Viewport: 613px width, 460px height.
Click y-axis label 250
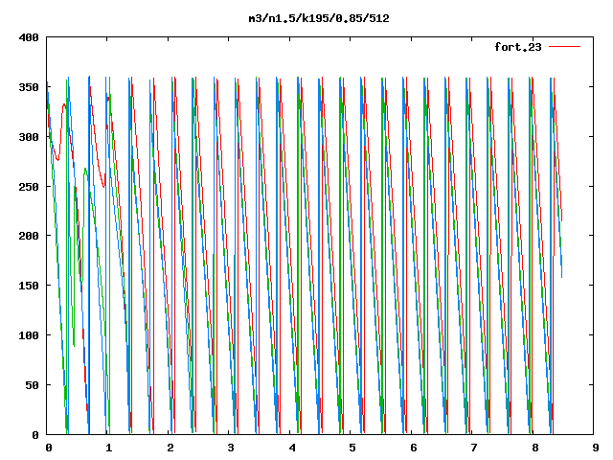(29, 187)
